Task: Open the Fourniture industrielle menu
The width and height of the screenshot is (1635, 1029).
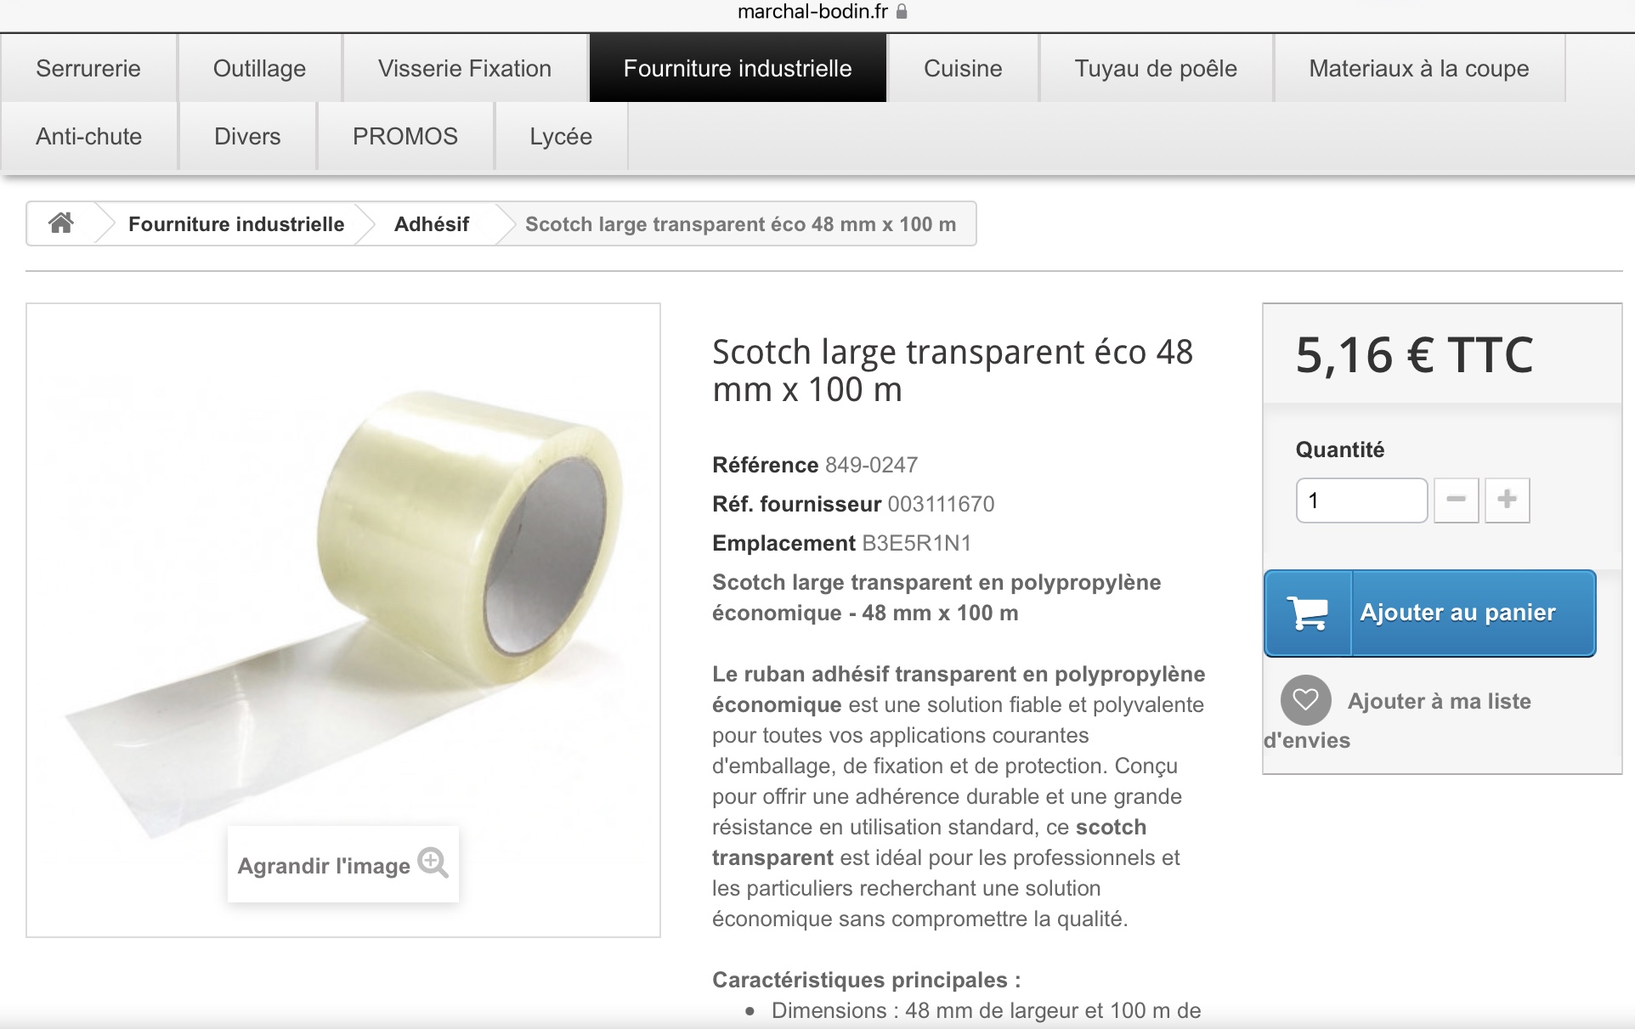Action: click(738, 68)
